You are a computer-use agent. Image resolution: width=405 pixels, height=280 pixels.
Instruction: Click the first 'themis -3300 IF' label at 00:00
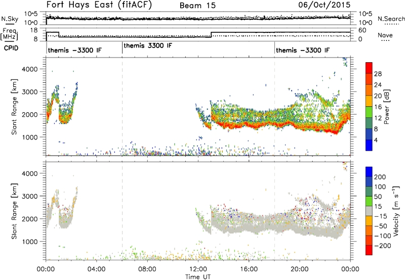click(x=75, y=50)
